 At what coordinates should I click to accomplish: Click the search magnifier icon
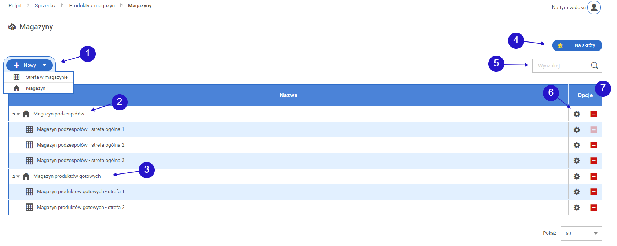point(594,66)
